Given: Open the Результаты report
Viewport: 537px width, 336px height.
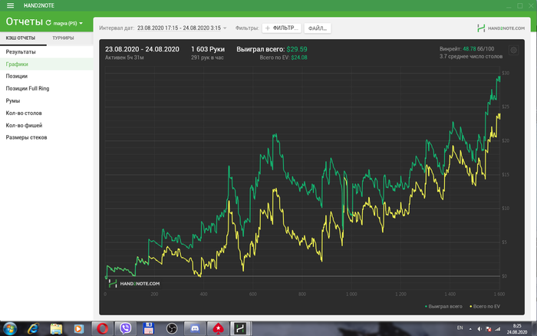Looking at the screenshot, I should click(x=47, y=52).
